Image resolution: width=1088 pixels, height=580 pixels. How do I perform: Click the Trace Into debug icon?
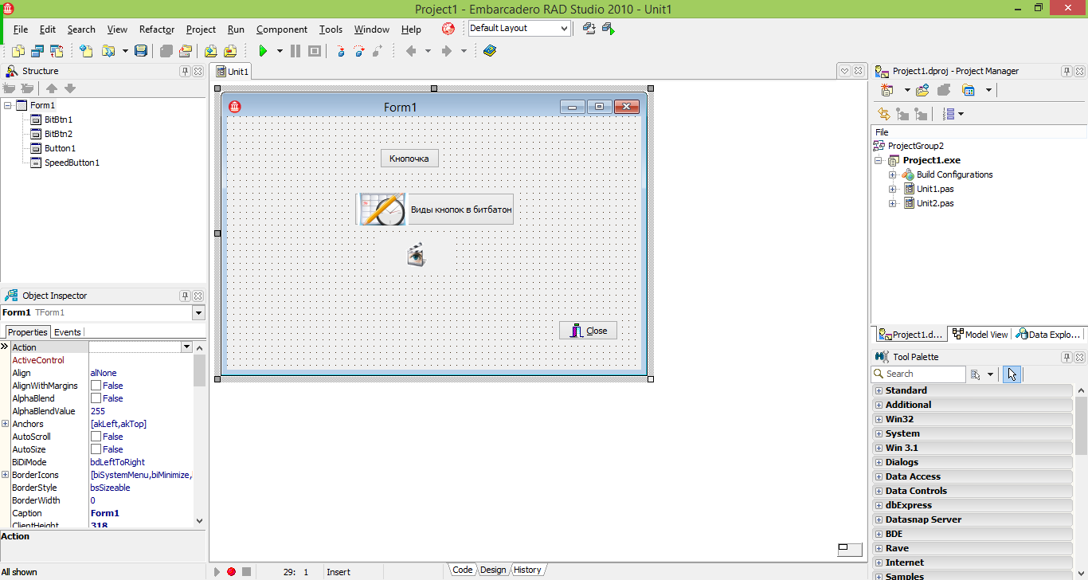pos(341,51)
